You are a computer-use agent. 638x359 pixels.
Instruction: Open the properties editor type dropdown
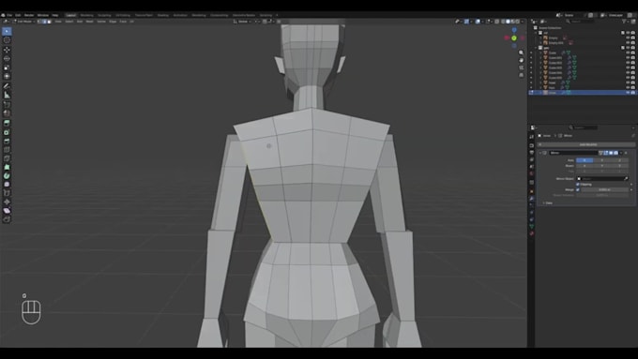click(x=534, y=127)
